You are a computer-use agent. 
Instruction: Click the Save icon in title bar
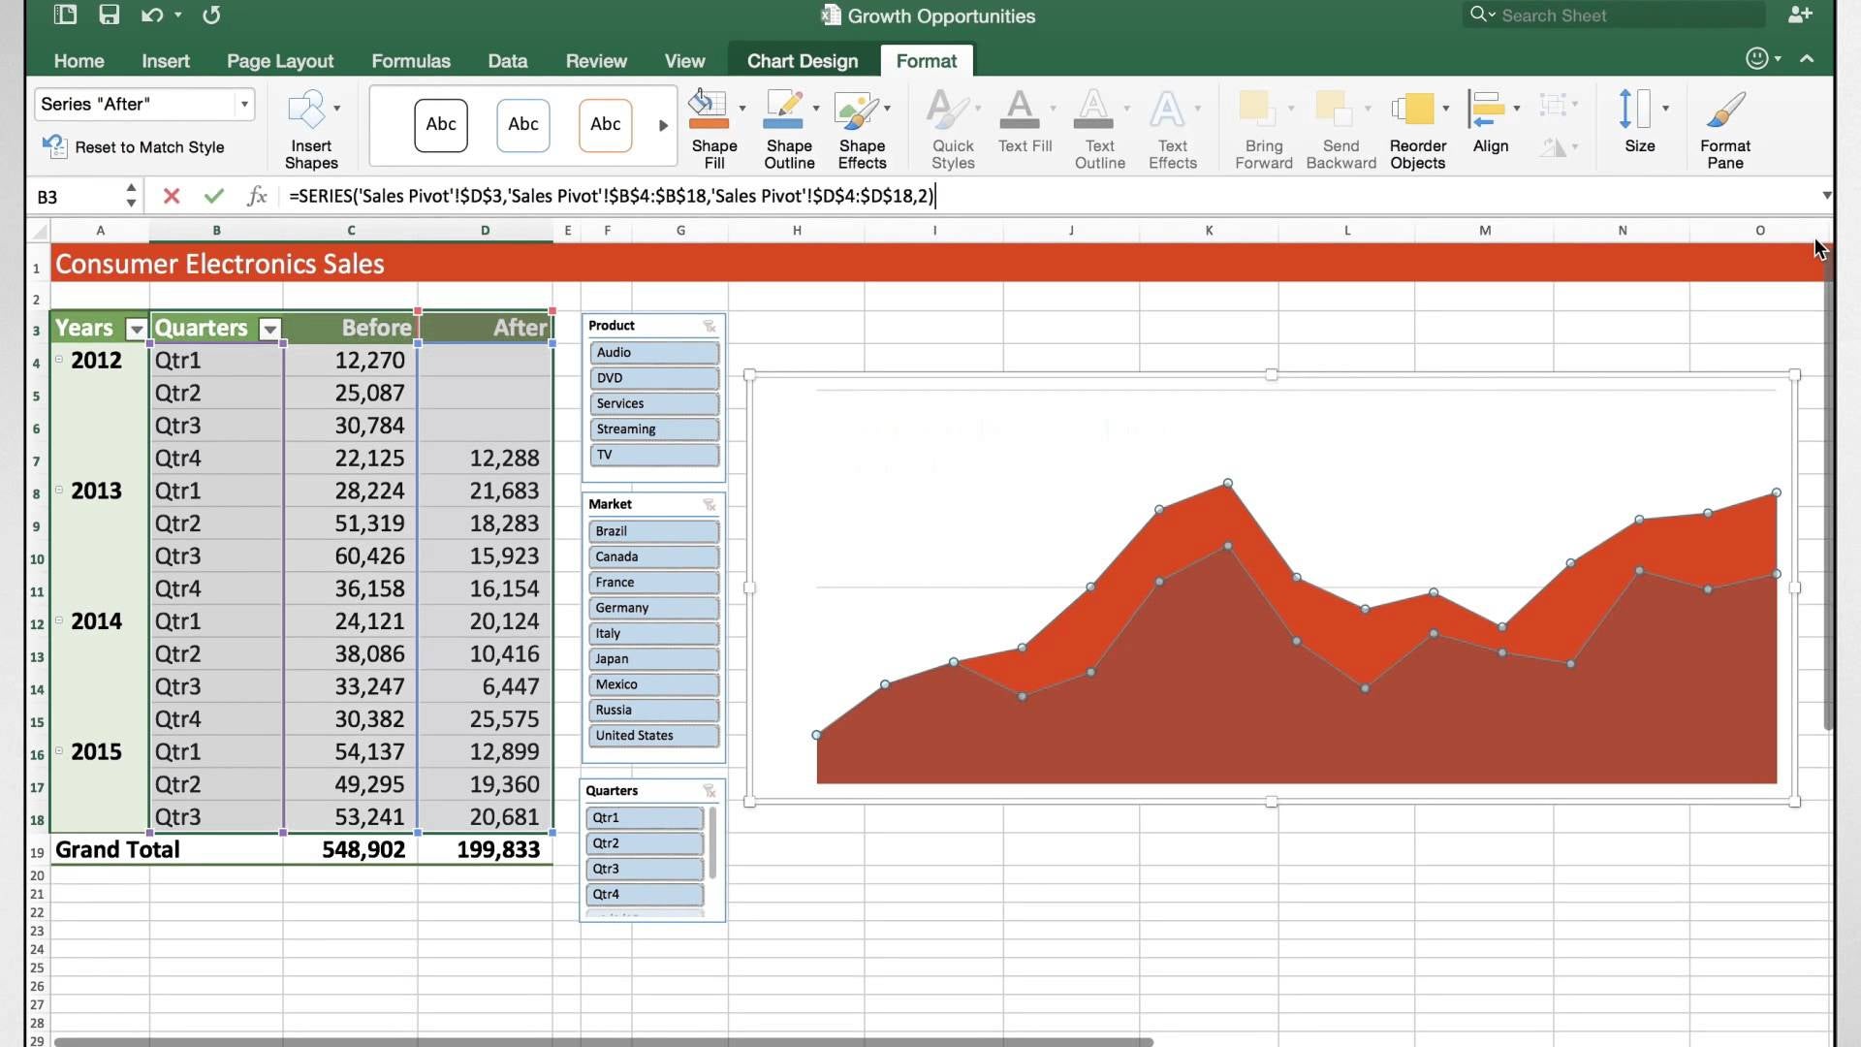tap(109, 15)
